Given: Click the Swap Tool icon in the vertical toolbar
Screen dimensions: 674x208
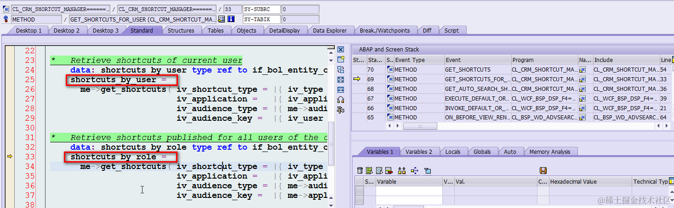Looking at the screenshot, I should click(341, 70).
